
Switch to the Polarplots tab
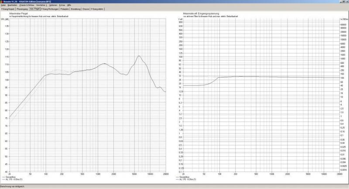[65, 9]
